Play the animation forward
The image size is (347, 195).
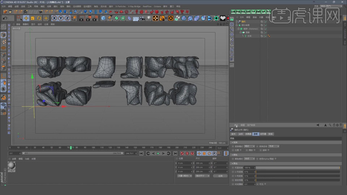(158, 153)
